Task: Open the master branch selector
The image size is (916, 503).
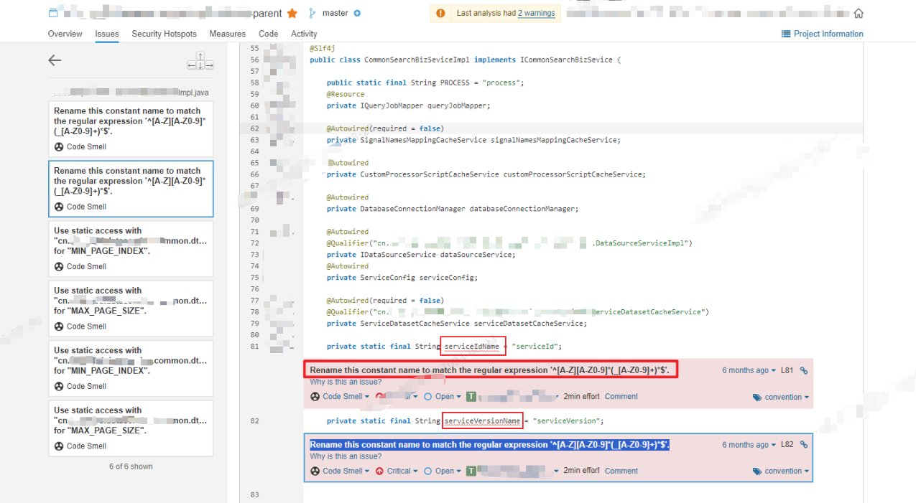Action: [x=335, y=13]
